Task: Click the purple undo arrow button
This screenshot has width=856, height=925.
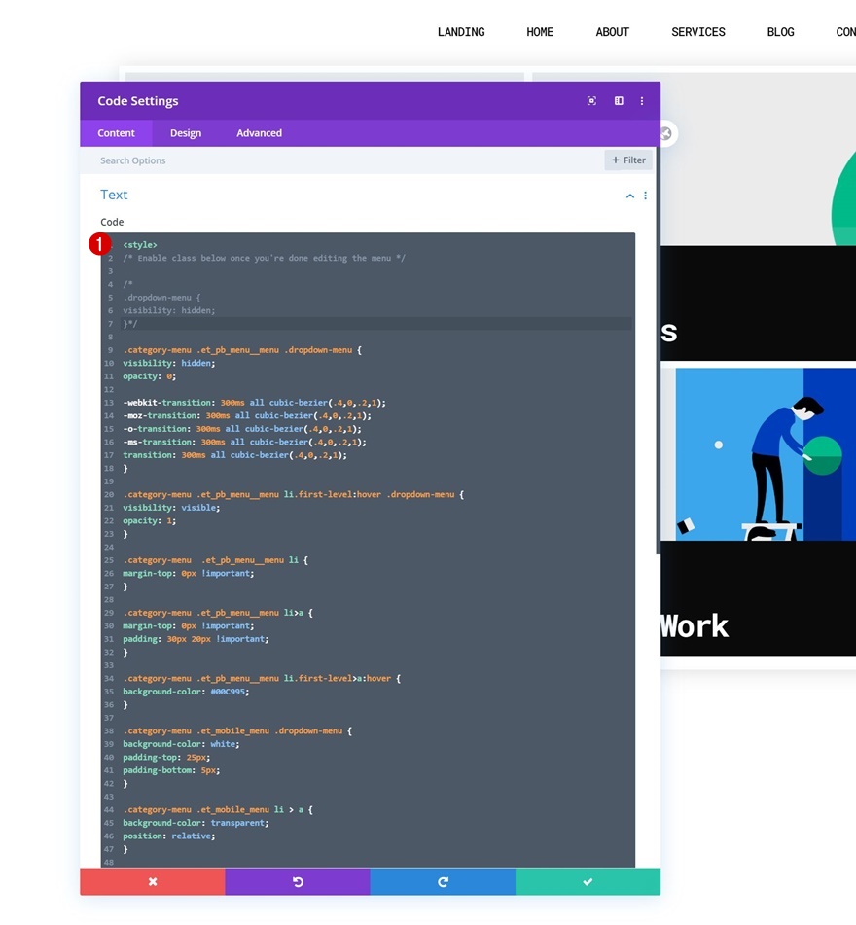Action: [x=298, y=881]
